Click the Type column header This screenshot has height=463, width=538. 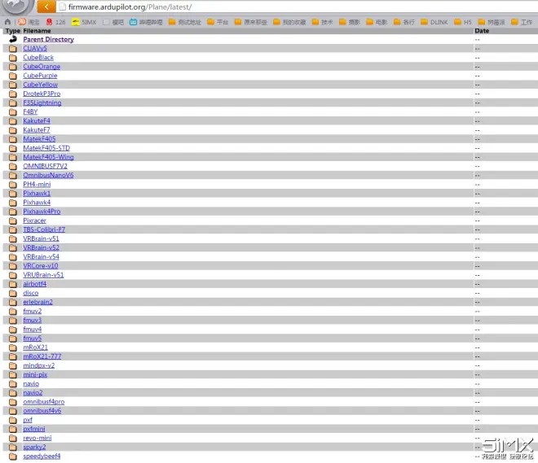point(13,30)
